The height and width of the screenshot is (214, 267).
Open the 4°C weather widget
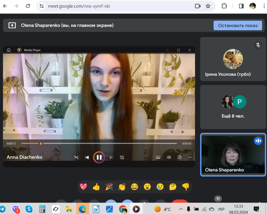[162, 209]
